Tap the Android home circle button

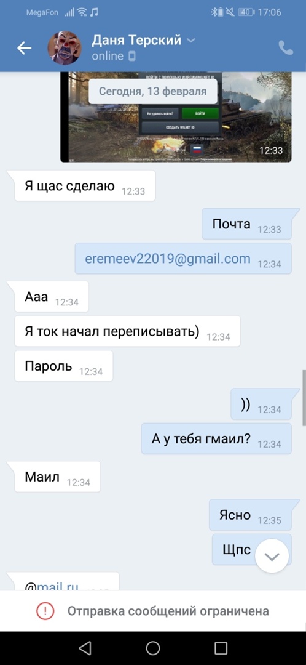tap(153, 648)
